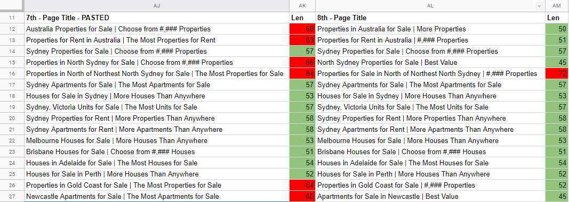Select column AK header
569x202 pixels.
click(x=302, y=6)
